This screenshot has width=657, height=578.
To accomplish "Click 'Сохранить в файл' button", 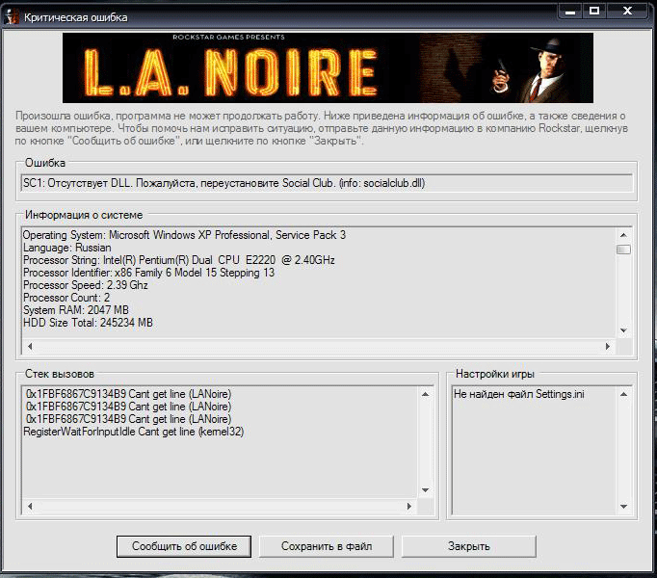I will [327, 546].
